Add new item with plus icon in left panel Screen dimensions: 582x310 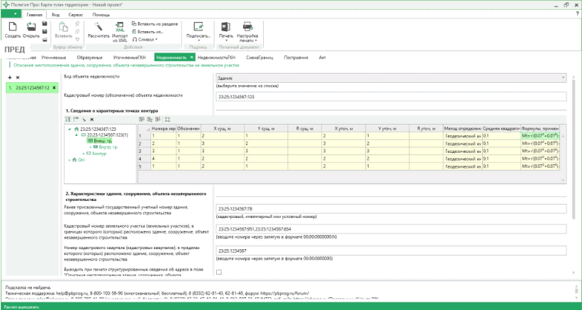(9, 76)
